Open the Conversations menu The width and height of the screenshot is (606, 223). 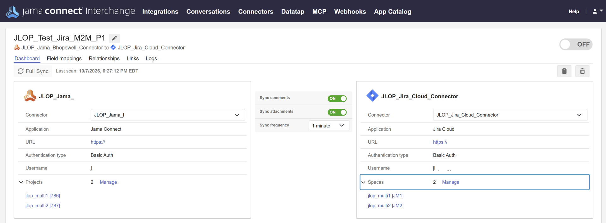tap(208, 12)
